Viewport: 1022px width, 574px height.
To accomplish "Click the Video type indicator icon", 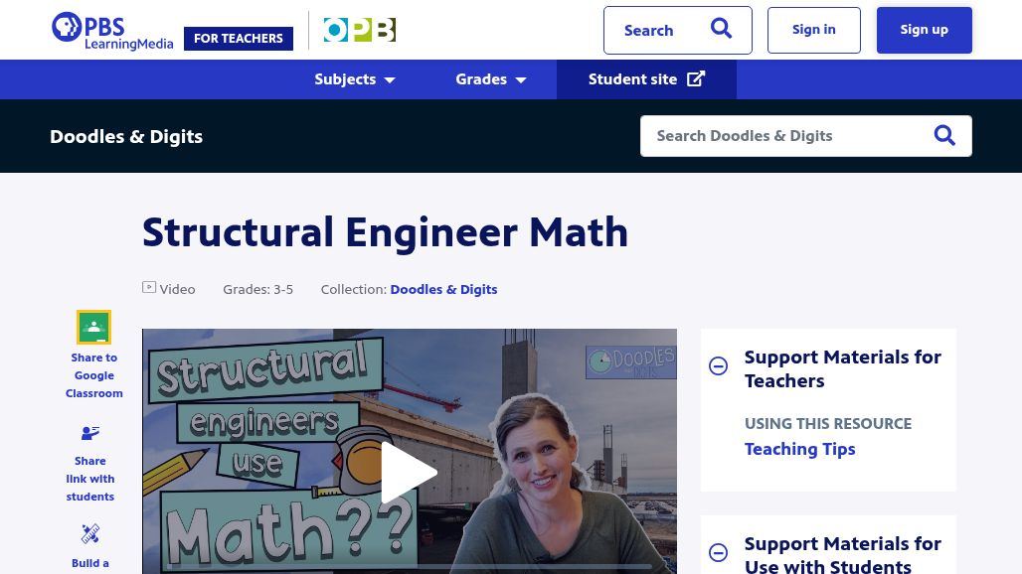I will (149, 287).
